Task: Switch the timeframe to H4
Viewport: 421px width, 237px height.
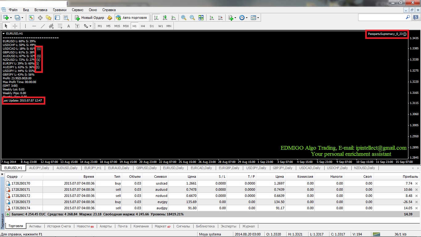Action: tap(143, 26)
